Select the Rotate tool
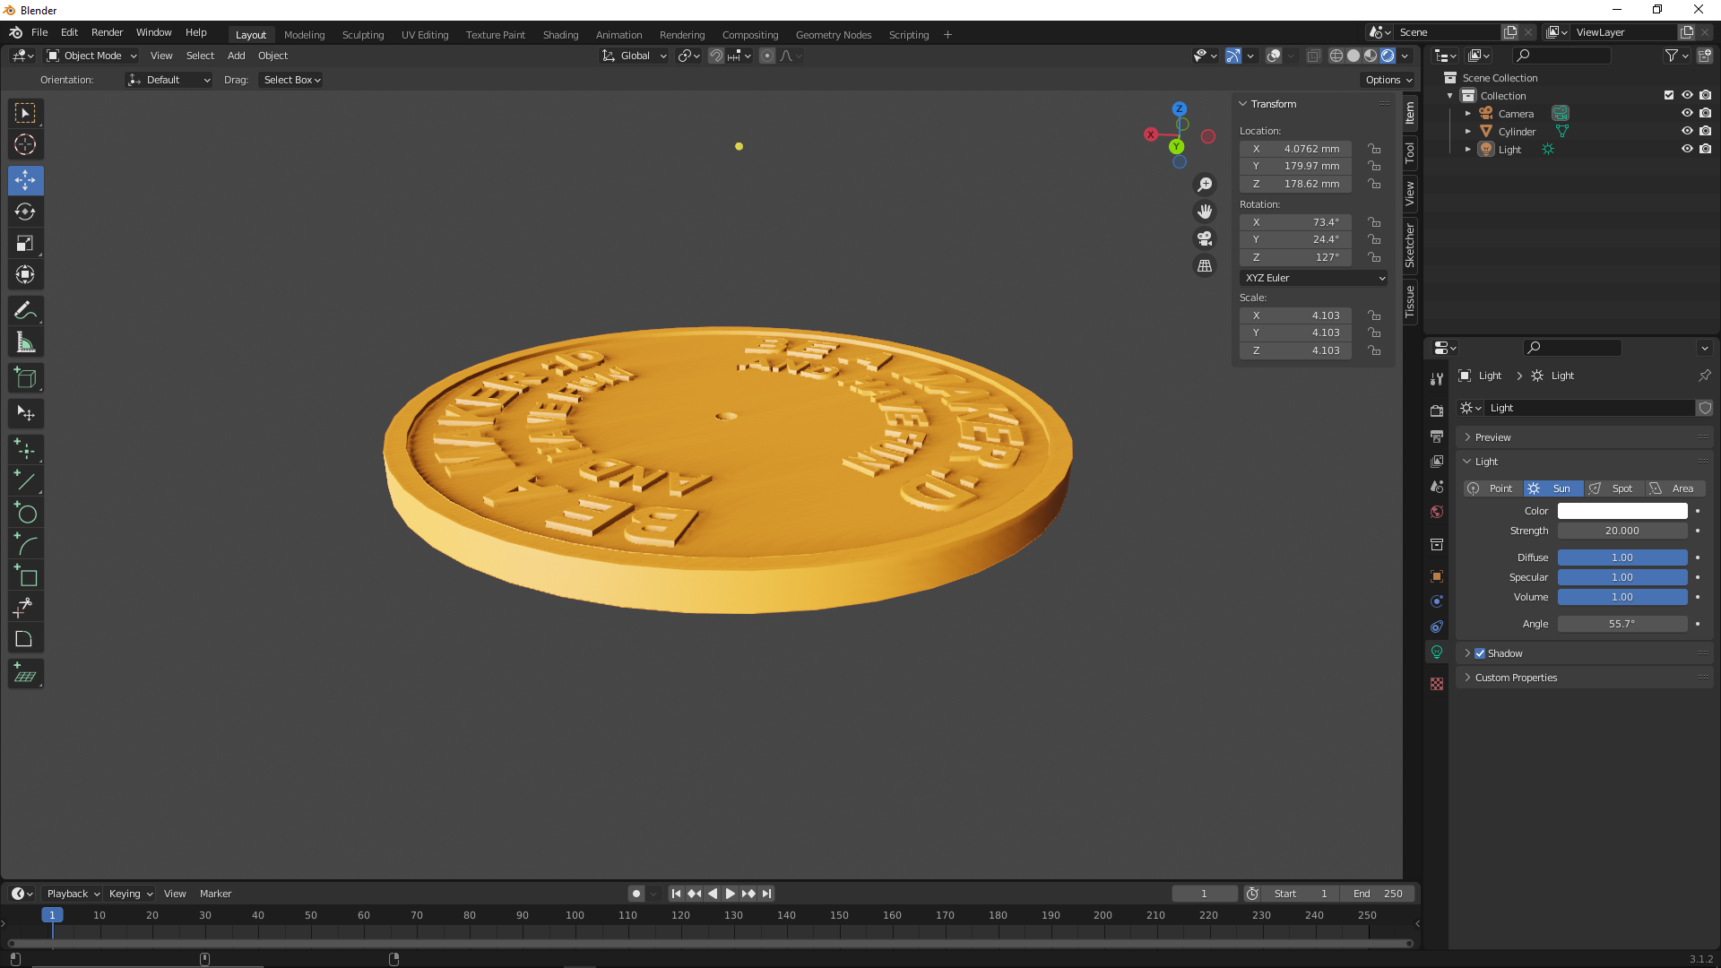 pyautogui.click(x=25, y=212)
